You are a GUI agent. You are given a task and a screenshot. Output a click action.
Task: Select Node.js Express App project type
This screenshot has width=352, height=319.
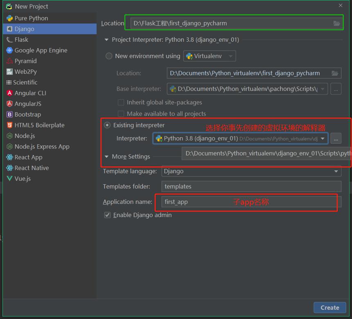point(38,147)
